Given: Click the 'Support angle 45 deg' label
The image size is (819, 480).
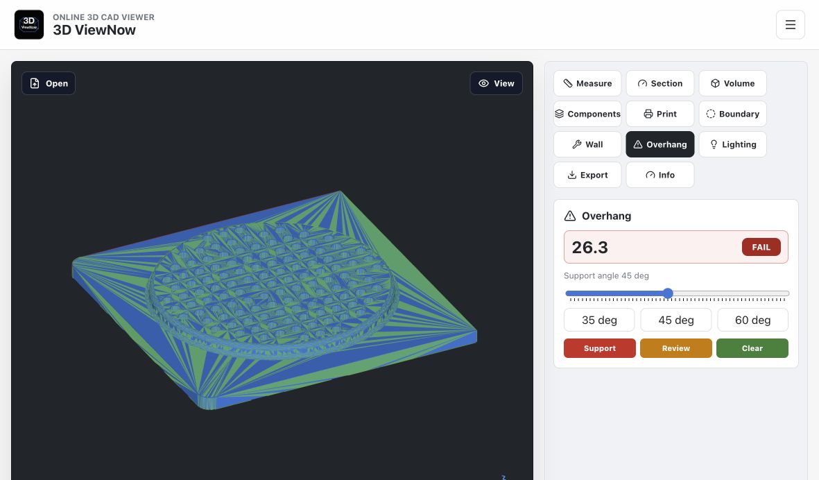Looking at the screenshot, I should click(x=606, y=276).
